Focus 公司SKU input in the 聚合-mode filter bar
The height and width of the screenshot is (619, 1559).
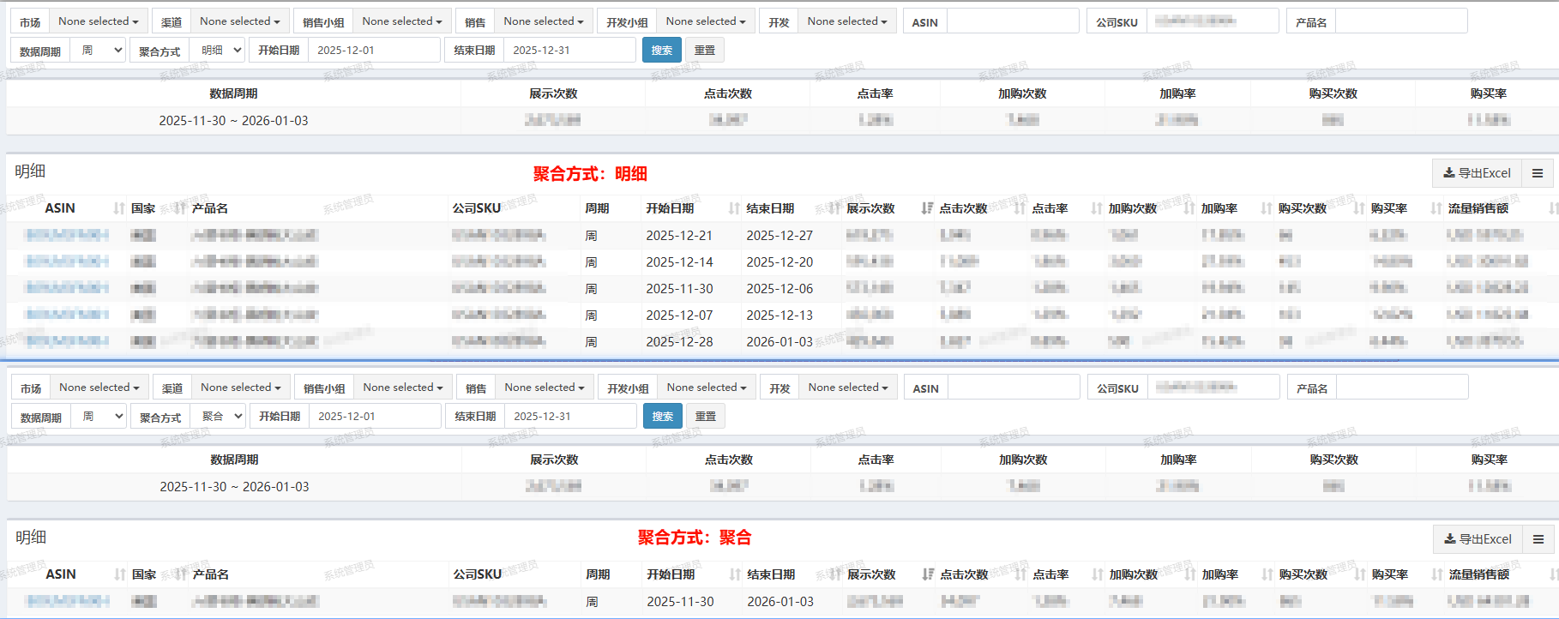(x=1213, y=388)
